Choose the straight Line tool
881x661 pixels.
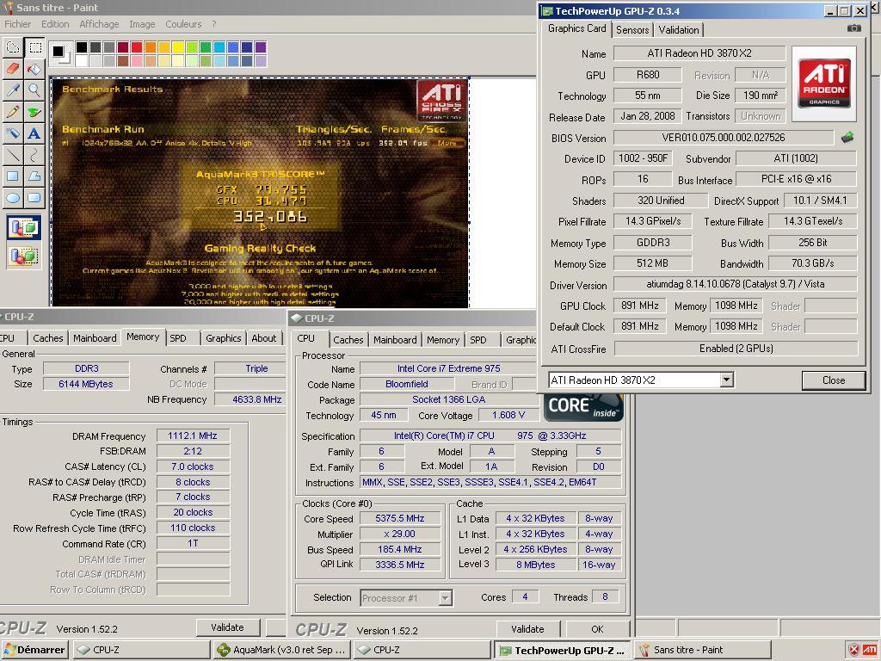pos(12,155)
